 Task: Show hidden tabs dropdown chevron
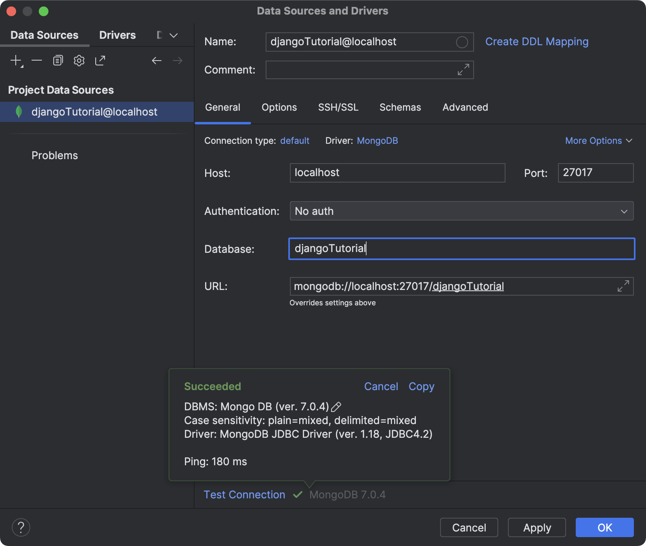click(174, 36)
